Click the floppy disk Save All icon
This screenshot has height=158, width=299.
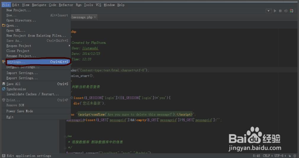click(4, 84)
